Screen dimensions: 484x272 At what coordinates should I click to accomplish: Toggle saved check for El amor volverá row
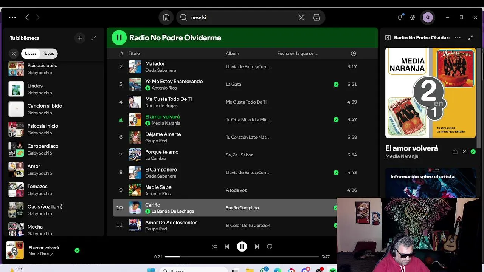point(336,119)
